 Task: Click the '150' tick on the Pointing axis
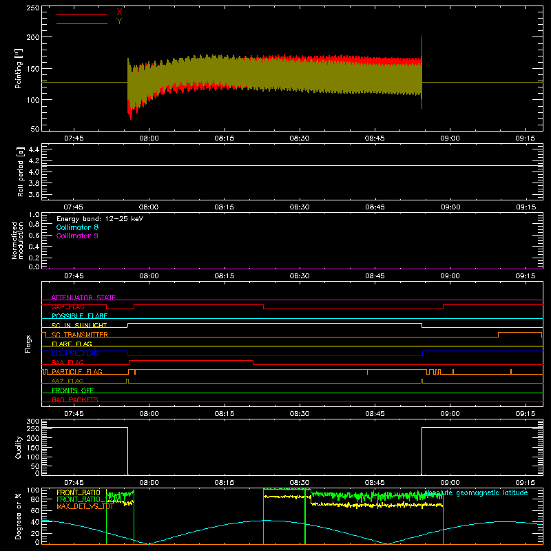click(33, 68)
